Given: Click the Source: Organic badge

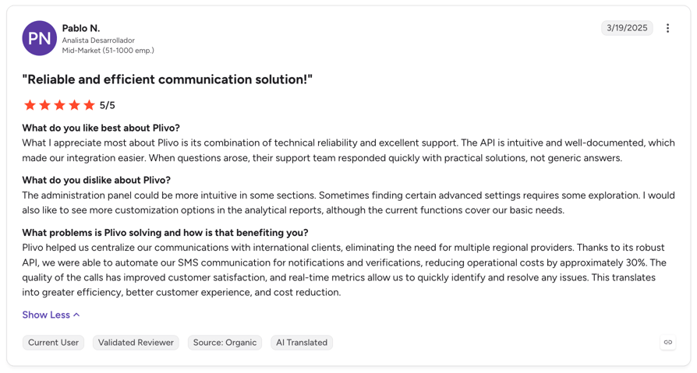Looking at the screenshot, I should [x=225, y=343].
